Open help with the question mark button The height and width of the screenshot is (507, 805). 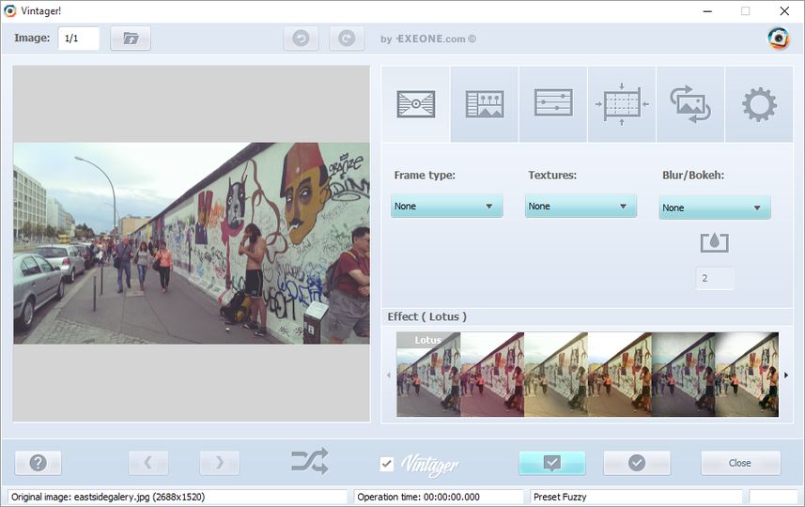pyautogui.click(x=38, y=463)
